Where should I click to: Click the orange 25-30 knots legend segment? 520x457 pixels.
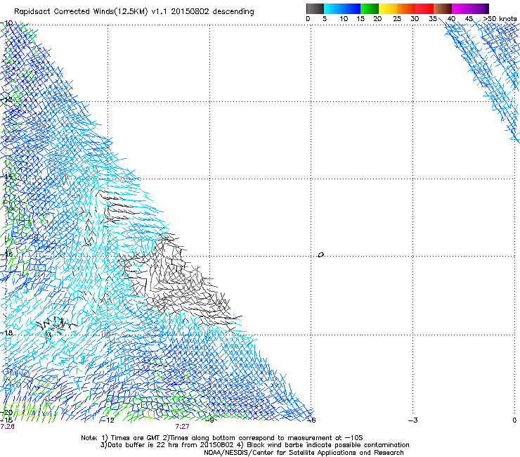pos(406,8)
